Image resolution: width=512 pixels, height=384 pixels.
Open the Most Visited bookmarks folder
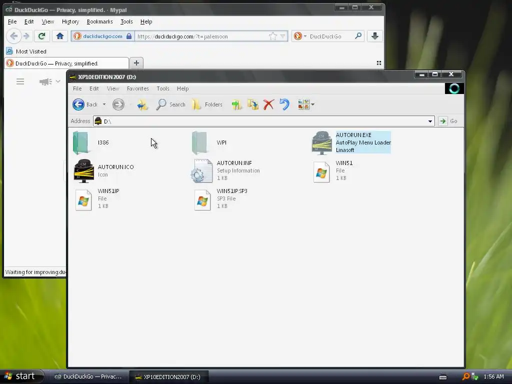27,51
